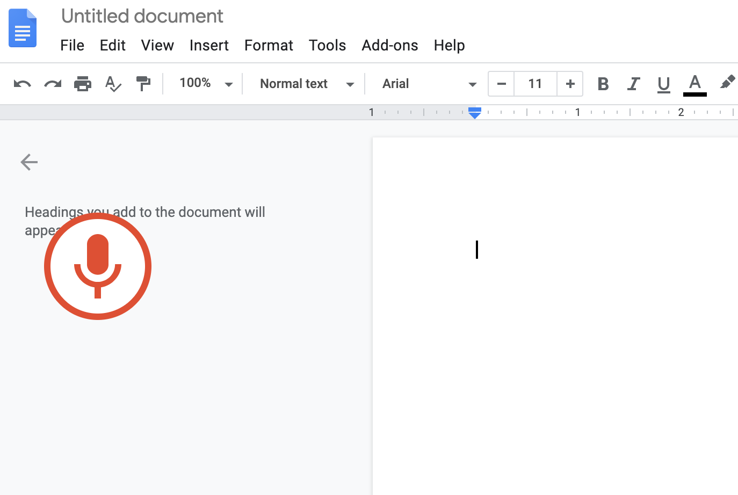Open the text color picker
The width and height of the screenshot is (738, 495).
(x=694, y=84)
